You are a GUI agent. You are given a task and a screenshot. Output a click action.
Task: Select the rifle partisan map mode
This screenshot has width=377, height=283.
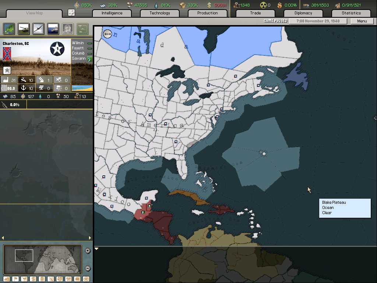click(51, 279)
